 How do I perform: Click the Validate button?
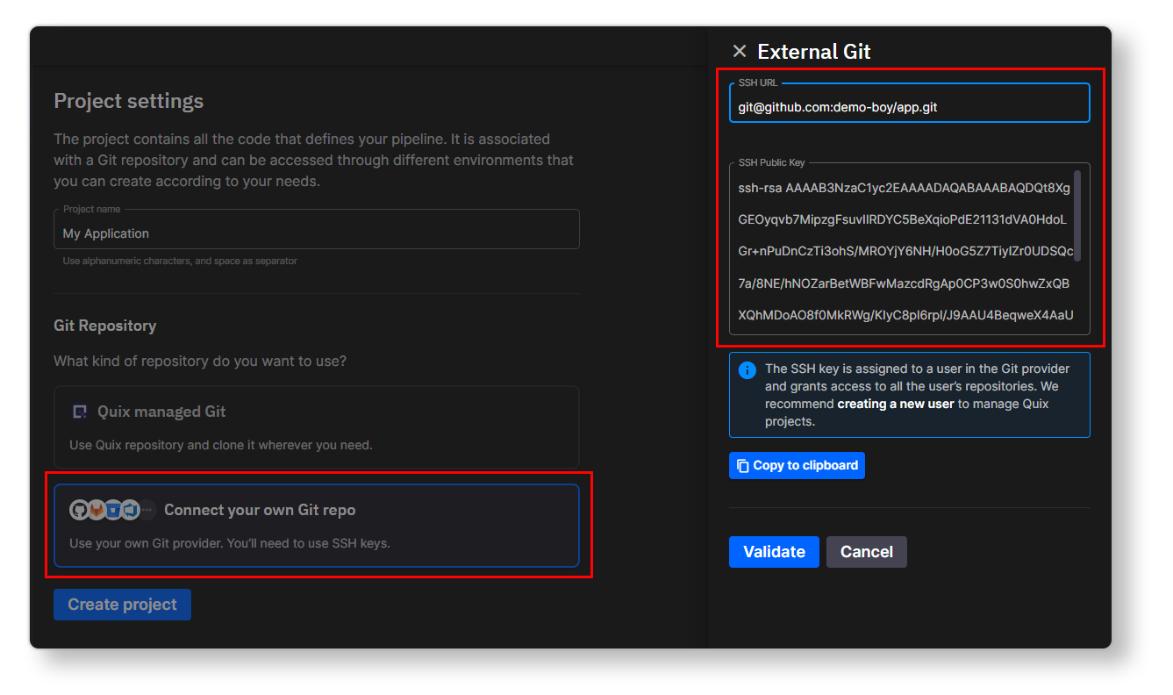point(773,552)
